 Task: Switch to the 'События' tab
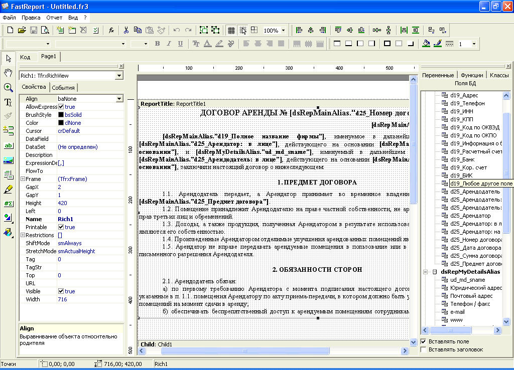click(x=63, y=88)
